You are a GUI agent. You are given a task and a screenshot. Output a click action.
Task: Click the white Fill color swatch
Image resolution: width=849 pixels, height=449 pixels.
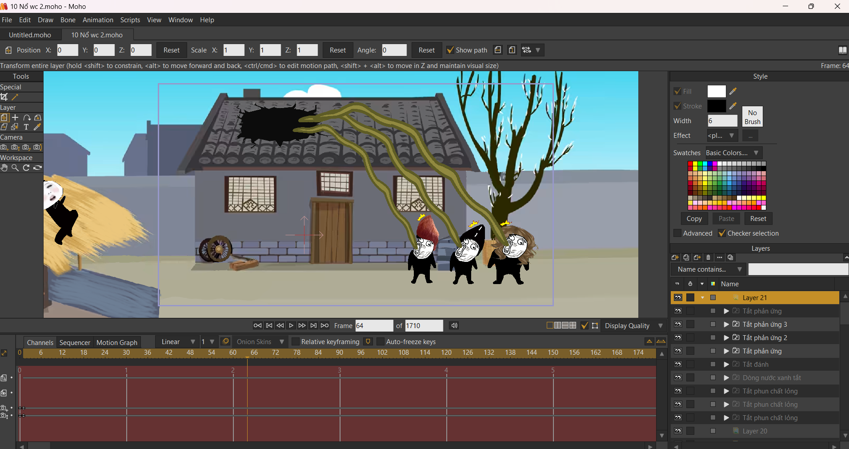coord(716,92)
